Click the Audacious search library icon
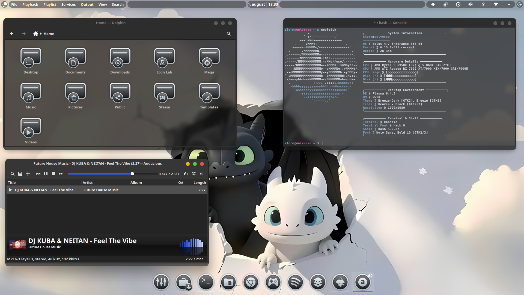The image size is (524, 295). click(x=12, y=174)
